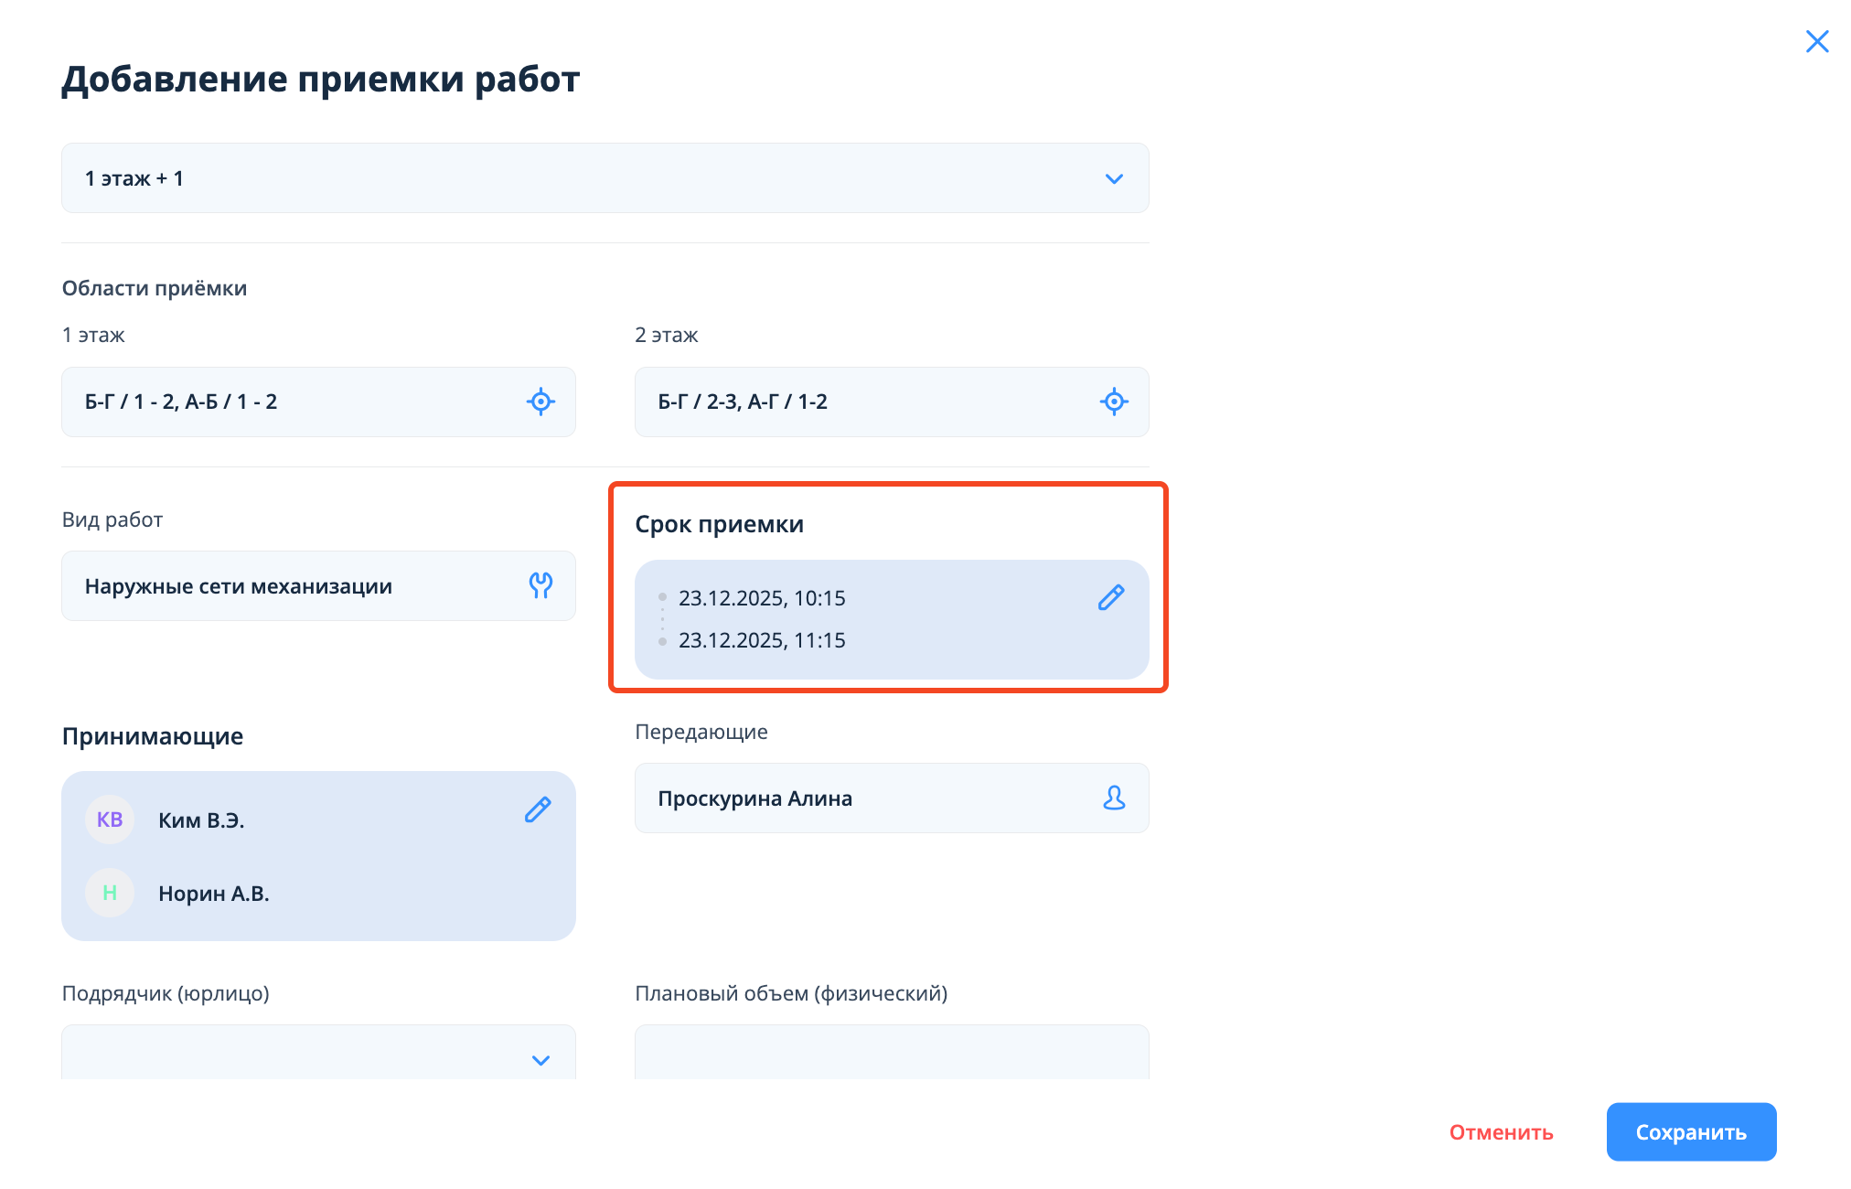Click the 2 этаж area field Б-Г / 2-3
This screenshot has height=1189, width=1851.
click(x=860, y=402)
